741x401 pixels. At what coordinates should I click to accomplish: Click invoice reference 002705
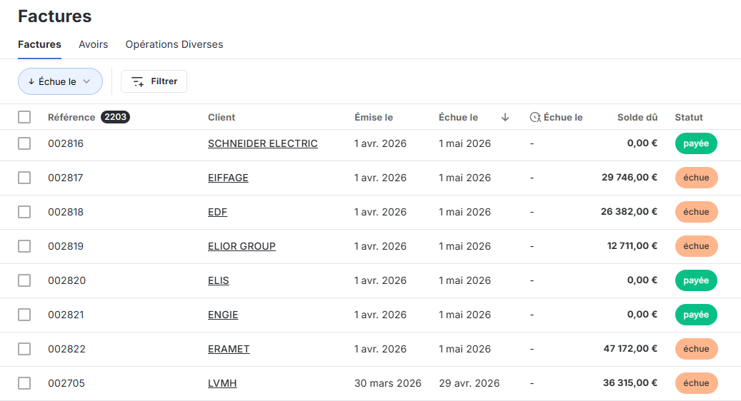(x=66, y=383)
